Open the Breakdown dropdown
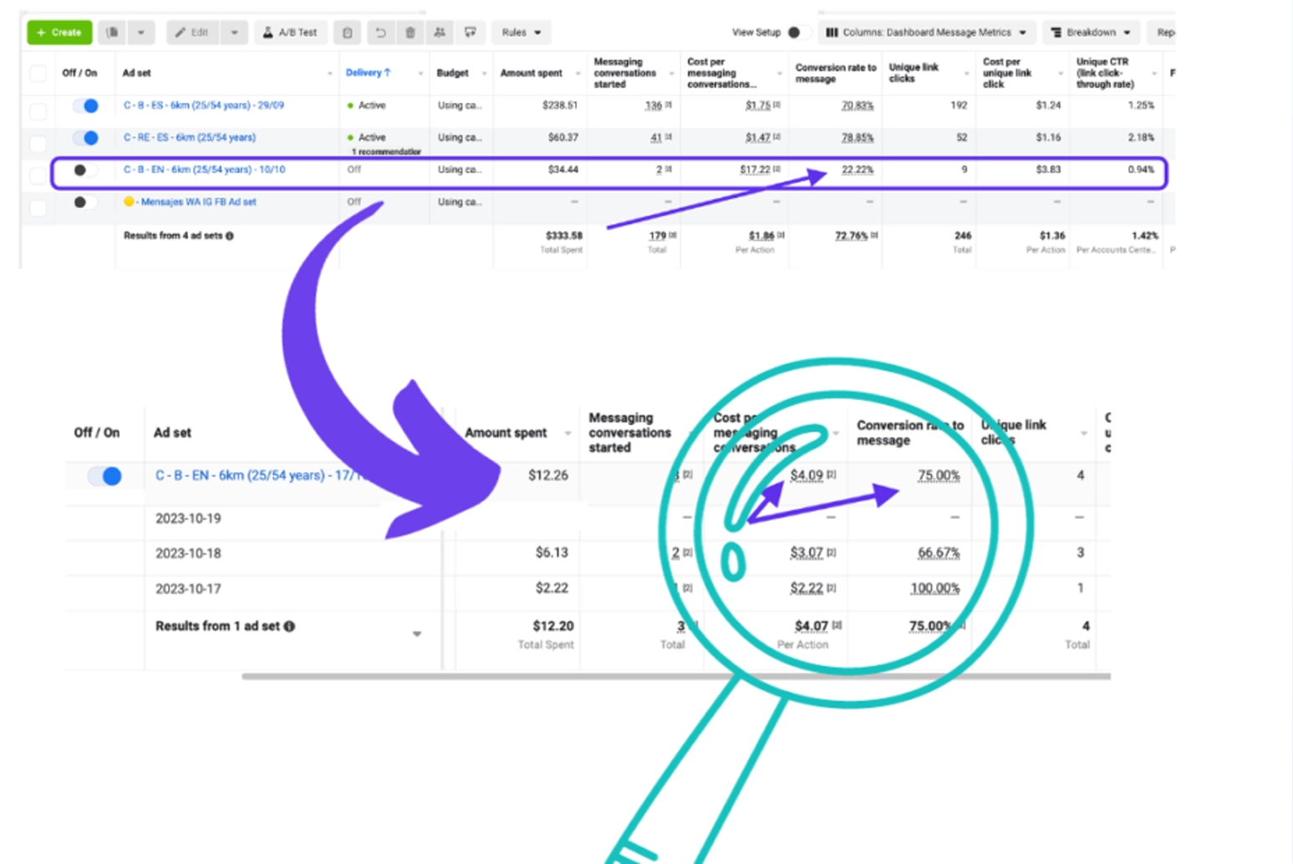This screenshot has height=864, width=1293. click(1092, 33)
